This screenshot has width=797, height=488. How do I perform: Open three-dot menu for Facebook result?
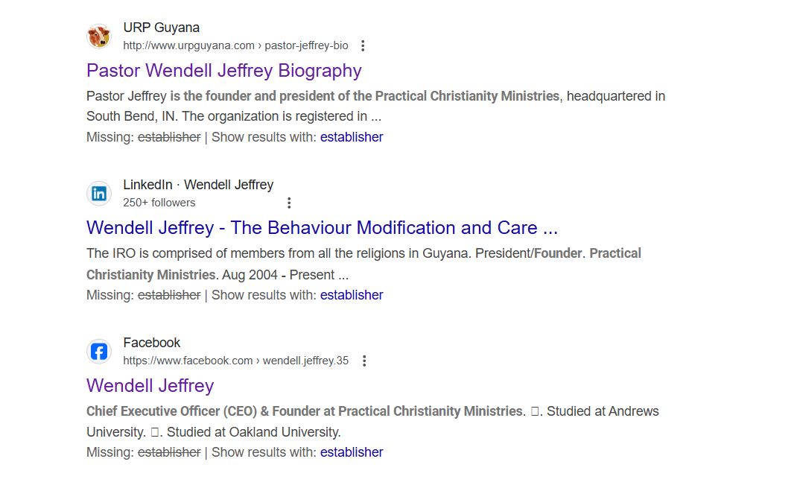pos(363,361)
